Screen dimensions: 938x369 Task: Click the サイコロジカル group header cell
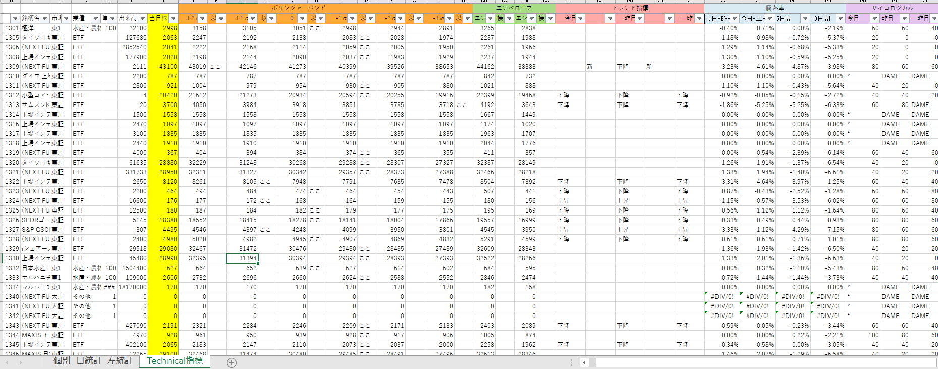tap(892, 8)
